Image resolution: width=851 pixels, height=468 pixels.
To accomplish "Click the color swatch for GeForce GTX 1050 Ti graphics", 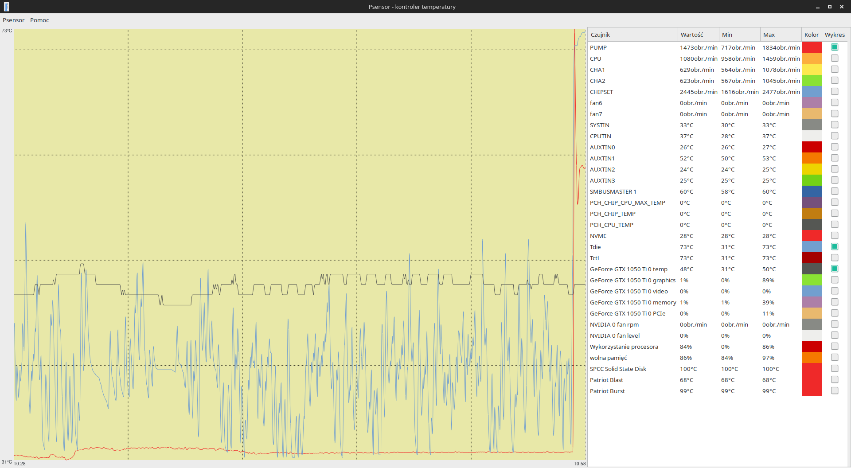I will click(x=812, y=280).
